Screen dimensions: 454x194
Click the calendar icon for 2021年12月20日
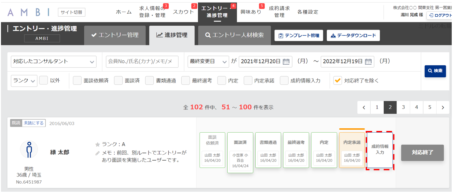point(286,62)
